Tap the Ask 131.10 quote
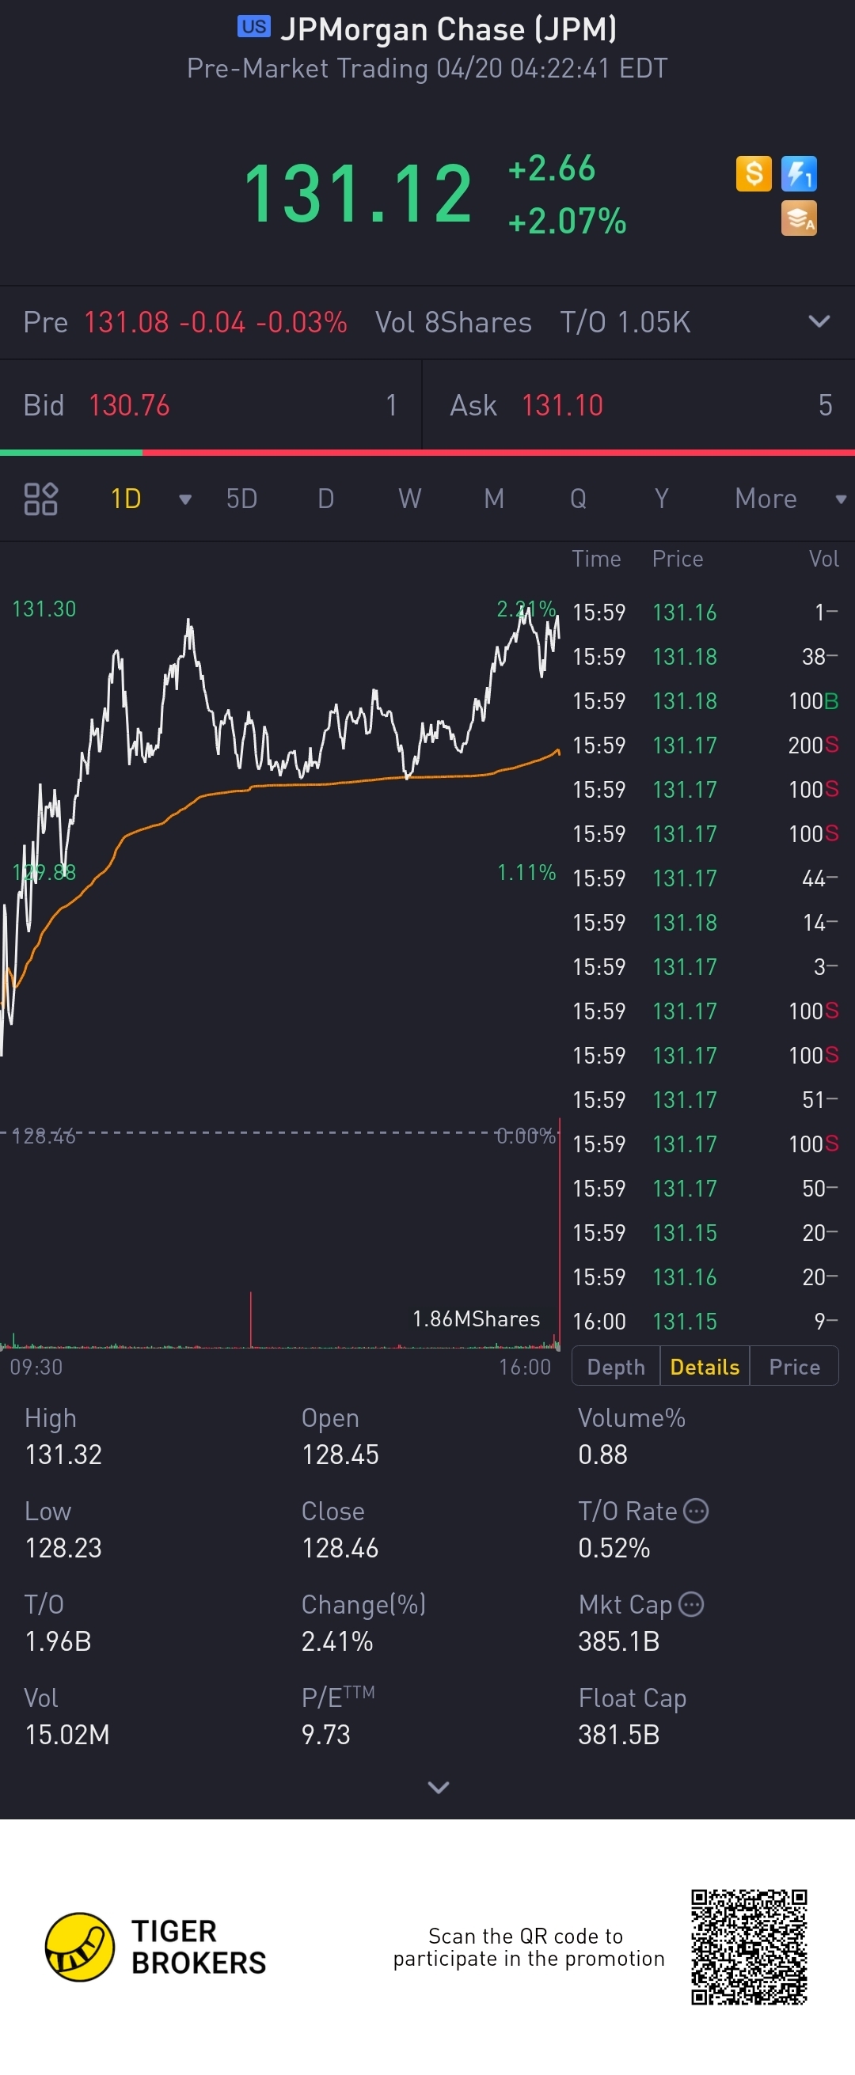The image size is (855, 2075). [639, 405]
